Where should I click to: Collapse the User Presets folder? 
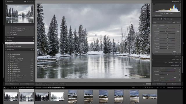pyautogui.click(x=9, y=33)
